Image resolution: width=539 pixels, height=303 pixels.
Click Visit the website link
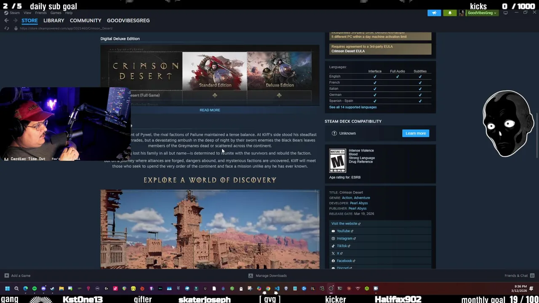(x=346, y=223)
